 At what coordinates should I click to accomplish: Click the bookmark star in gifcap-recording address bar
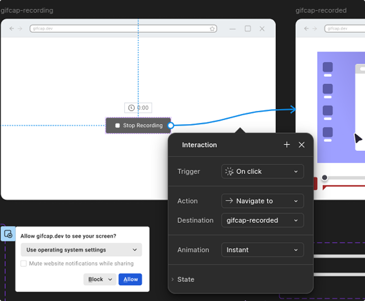213,29
